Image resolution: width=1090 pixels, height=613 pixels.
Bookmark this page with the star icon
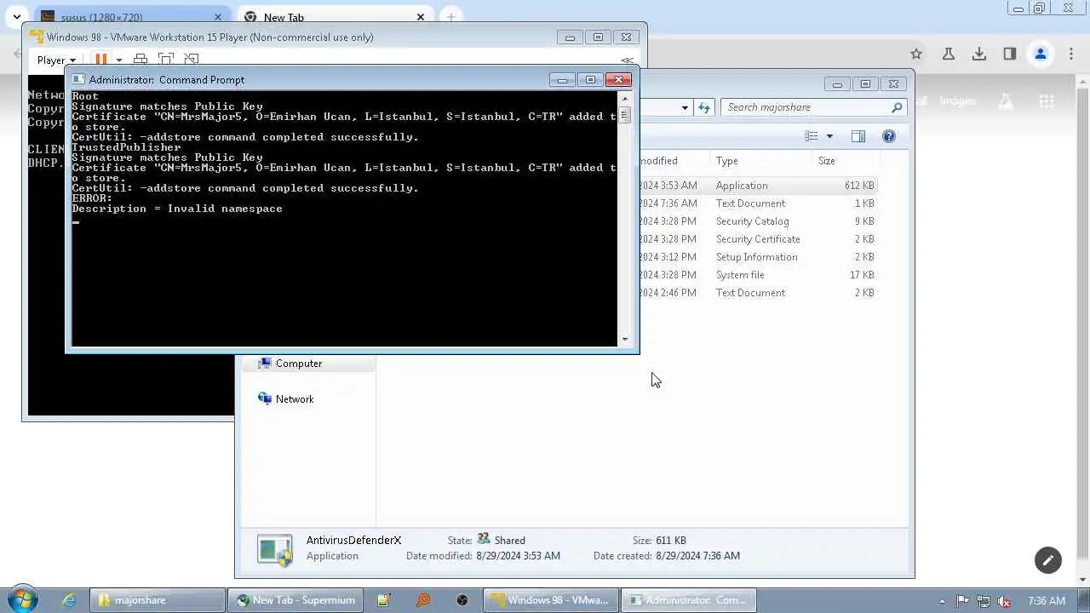[x=916, y=54]
